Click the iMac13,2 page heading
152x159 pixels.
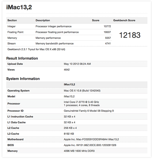click(x=19, y=7)
